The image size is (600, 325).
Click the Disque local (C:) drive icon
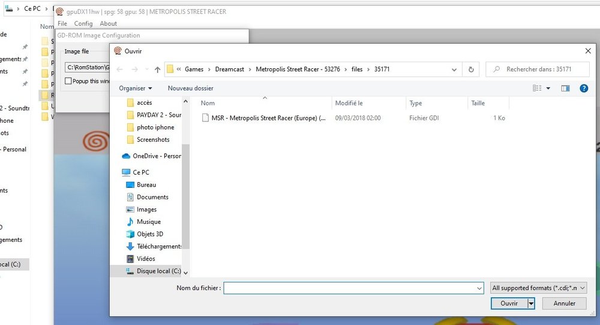130,271
